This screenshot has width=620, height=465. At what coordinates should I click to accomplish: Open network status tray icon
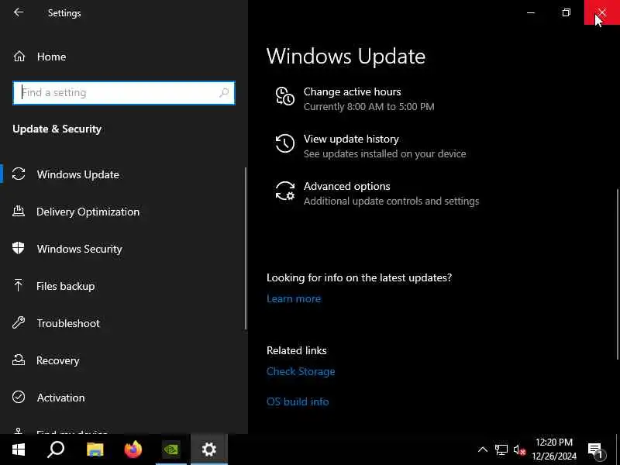501,449
